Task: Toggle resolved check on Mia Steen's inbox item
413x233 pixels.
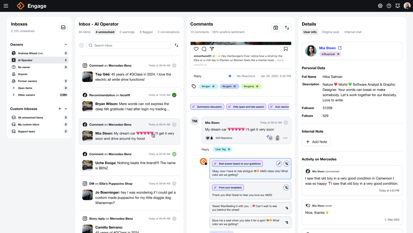Action: (174, 124)
